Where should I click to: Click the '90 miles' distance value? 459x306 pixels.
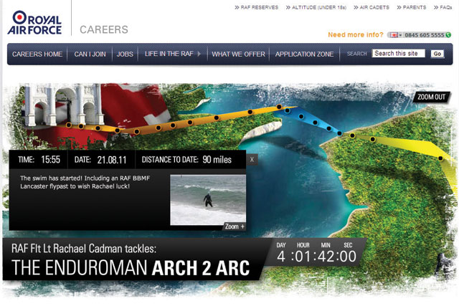217,159
